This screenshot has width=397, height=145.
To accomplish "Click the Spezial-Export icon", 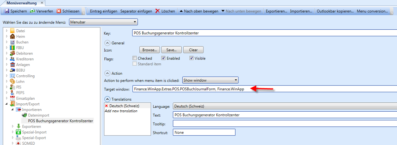I will tap(18, 137).
